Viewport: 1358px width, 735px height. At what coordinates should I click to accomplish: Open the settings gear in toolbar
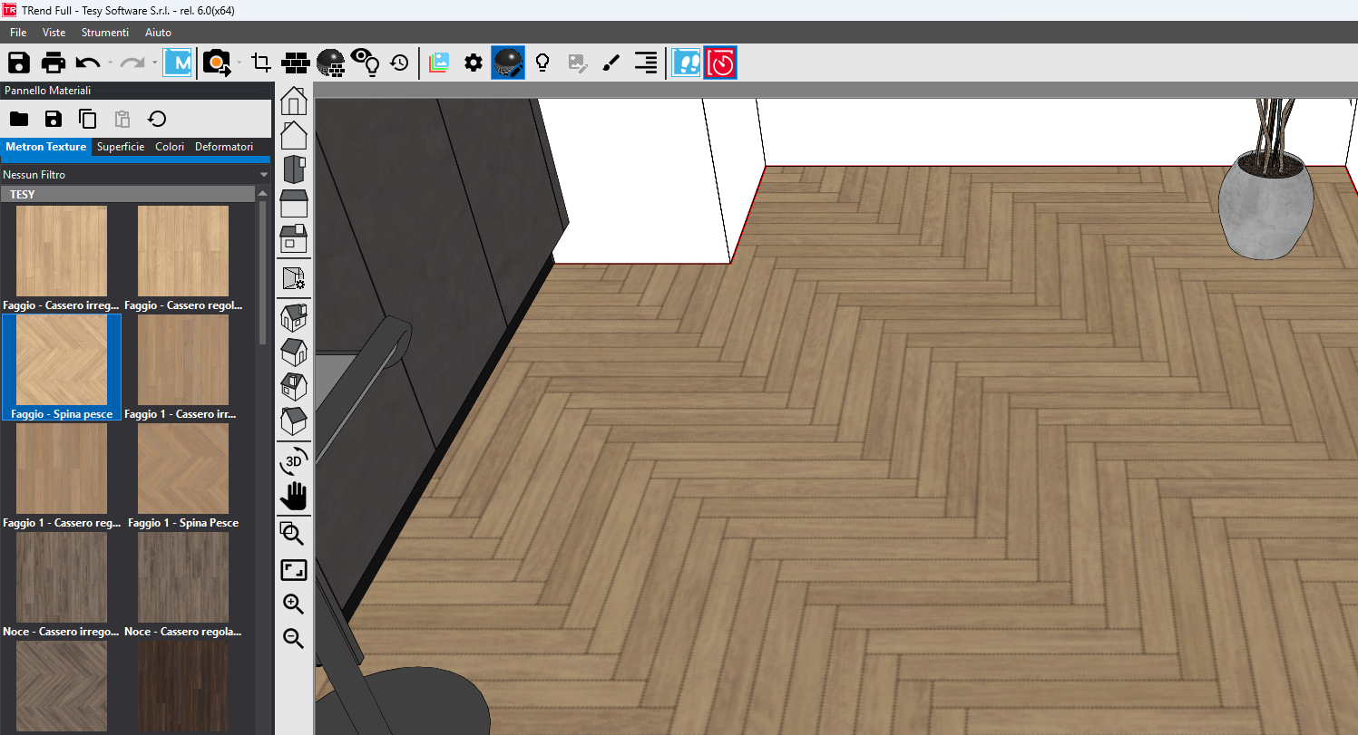[x=473, y=63]
